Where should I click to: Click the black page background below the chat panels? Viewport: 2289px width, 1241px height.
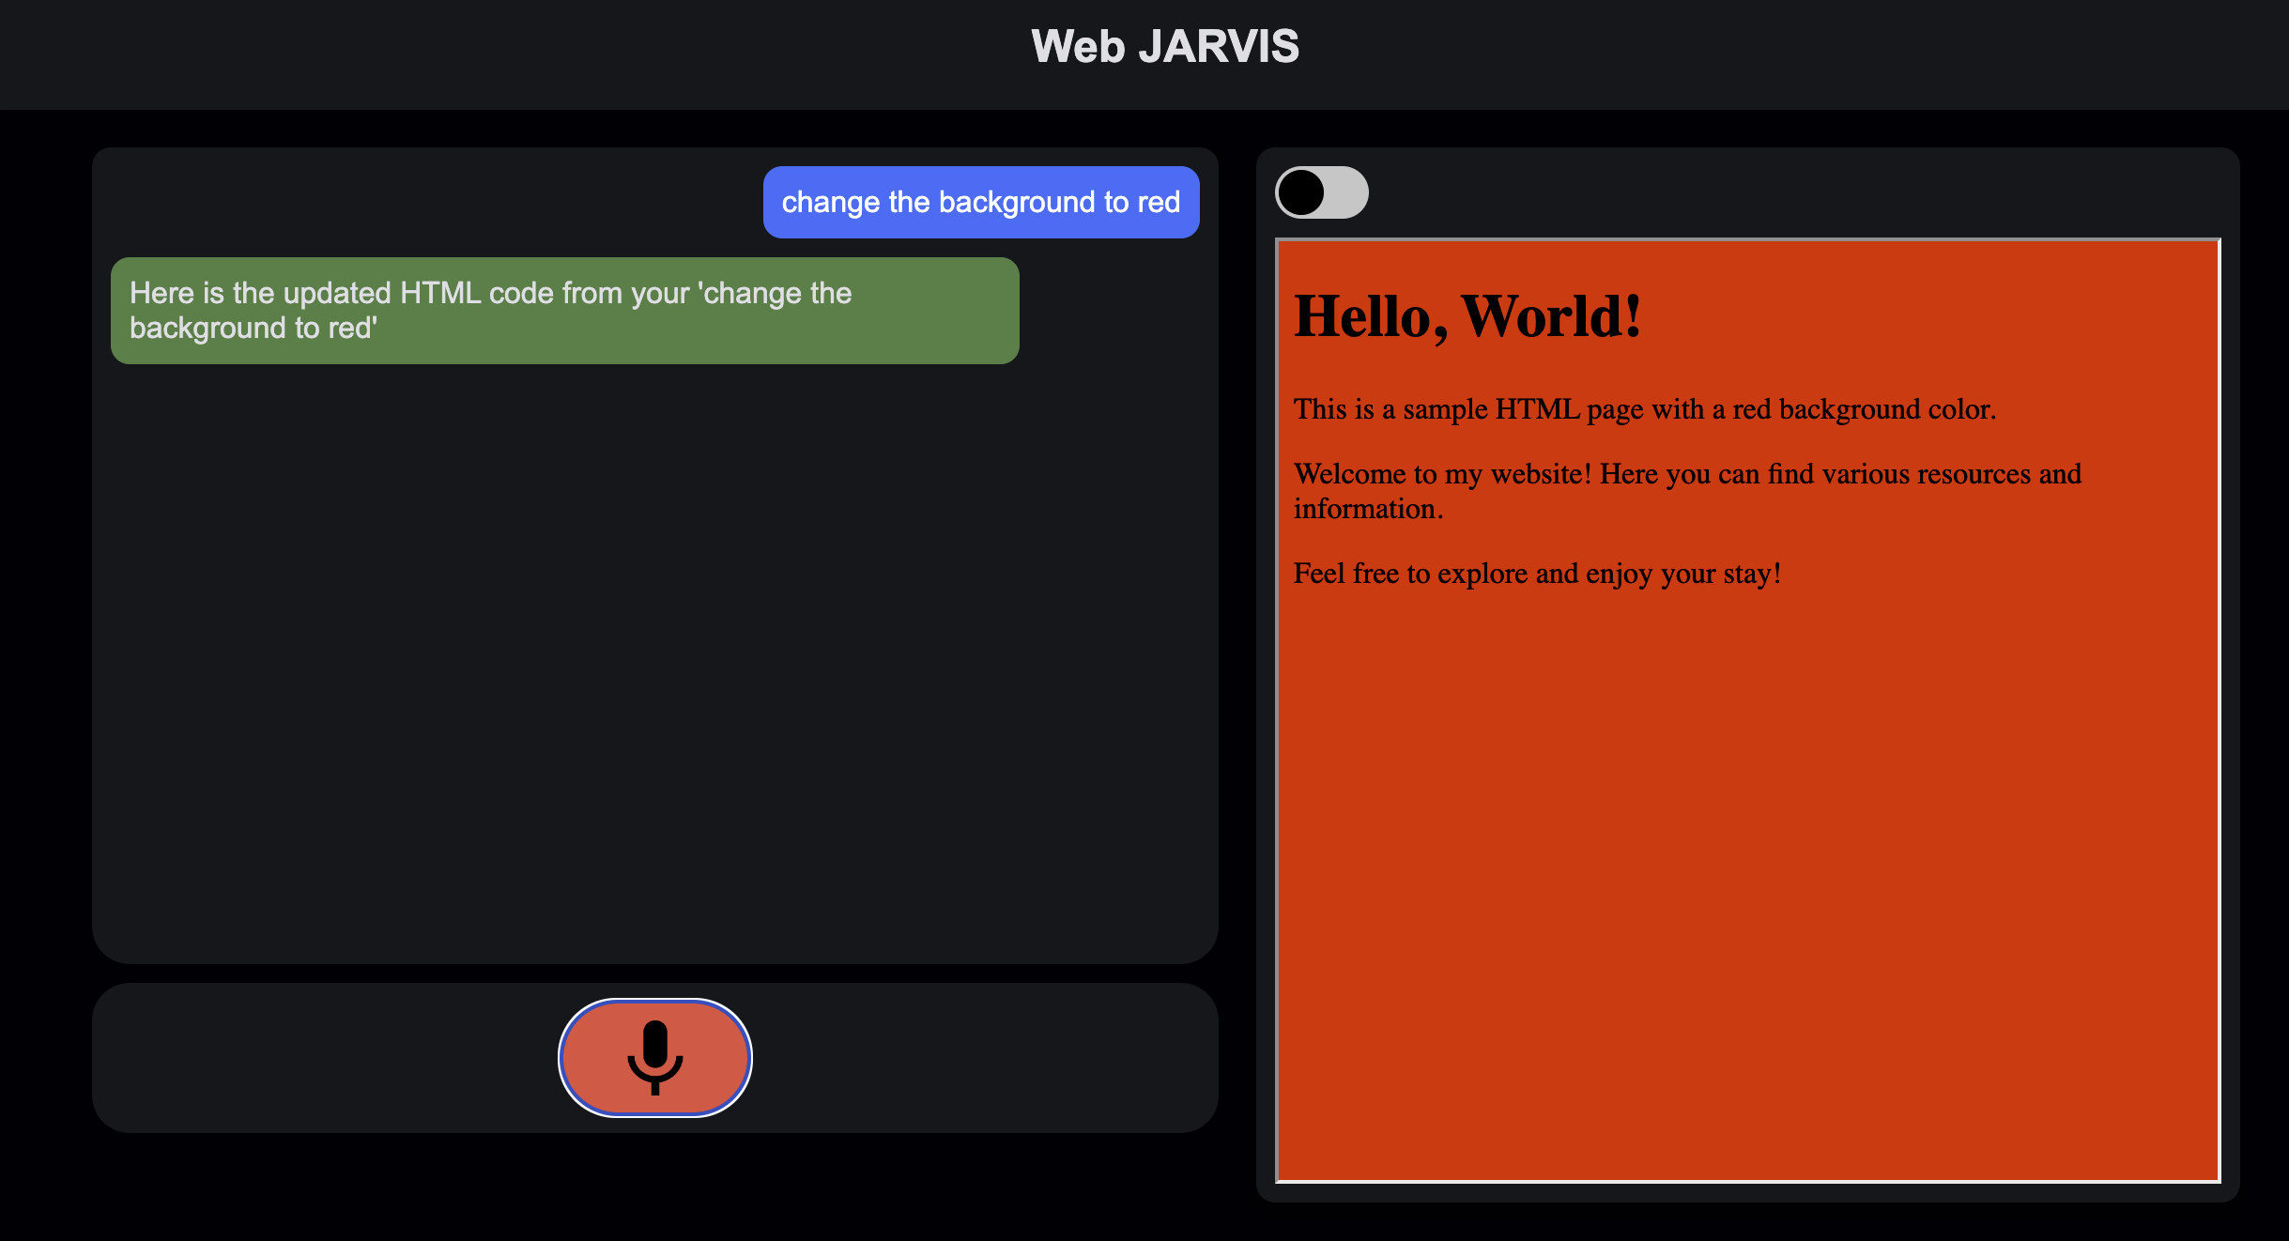pos(654,1187)
